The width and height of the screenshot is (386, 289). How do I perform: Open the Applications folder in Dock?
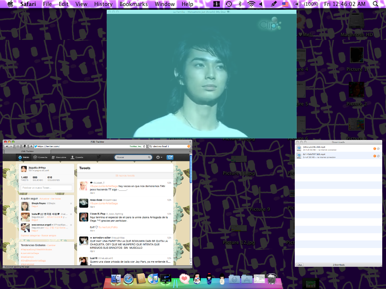tap(247, 279)
